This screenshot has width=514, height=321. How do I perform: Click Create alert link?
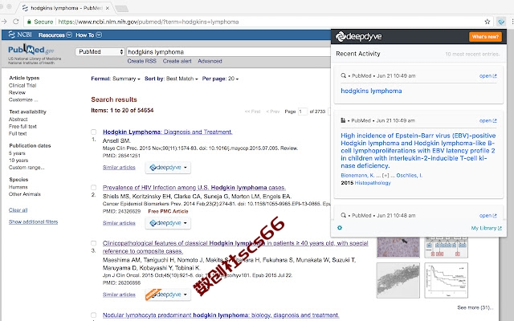pos(177,61)
